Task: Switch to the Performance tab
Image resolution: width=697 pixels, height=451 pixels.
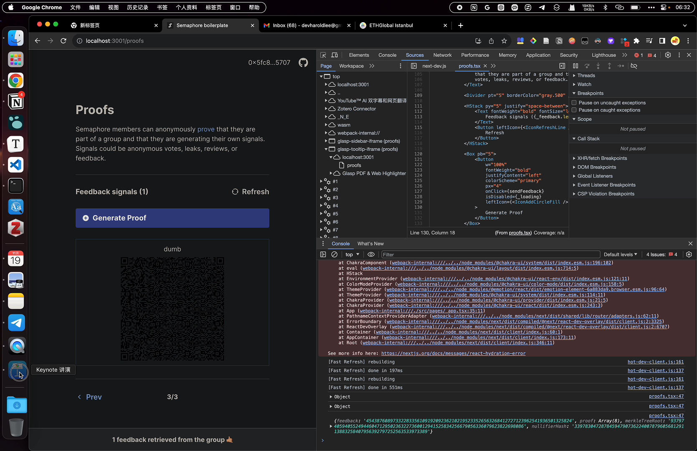Action: (x=475, y=55)
